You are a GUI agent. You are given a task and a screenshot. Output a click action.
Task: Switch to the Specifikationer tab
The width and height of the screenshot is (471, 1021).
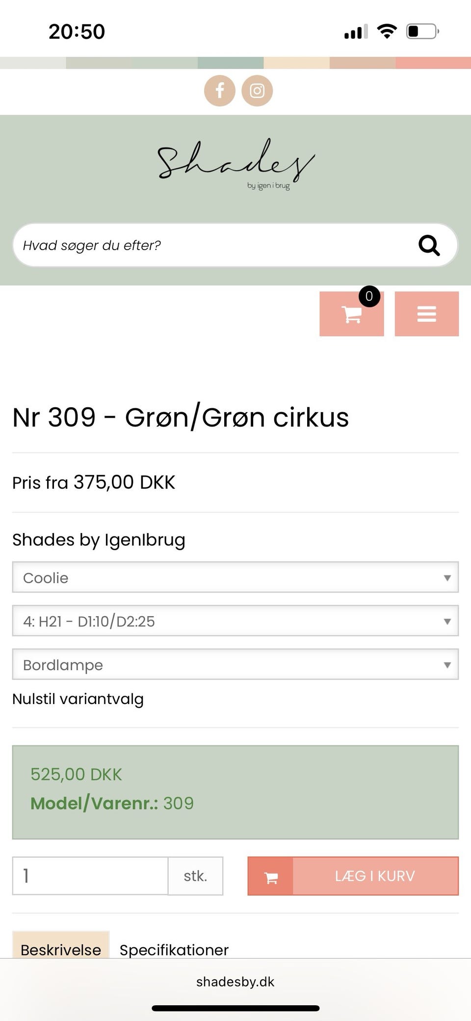pyautogui.click(x=174, y=949)
